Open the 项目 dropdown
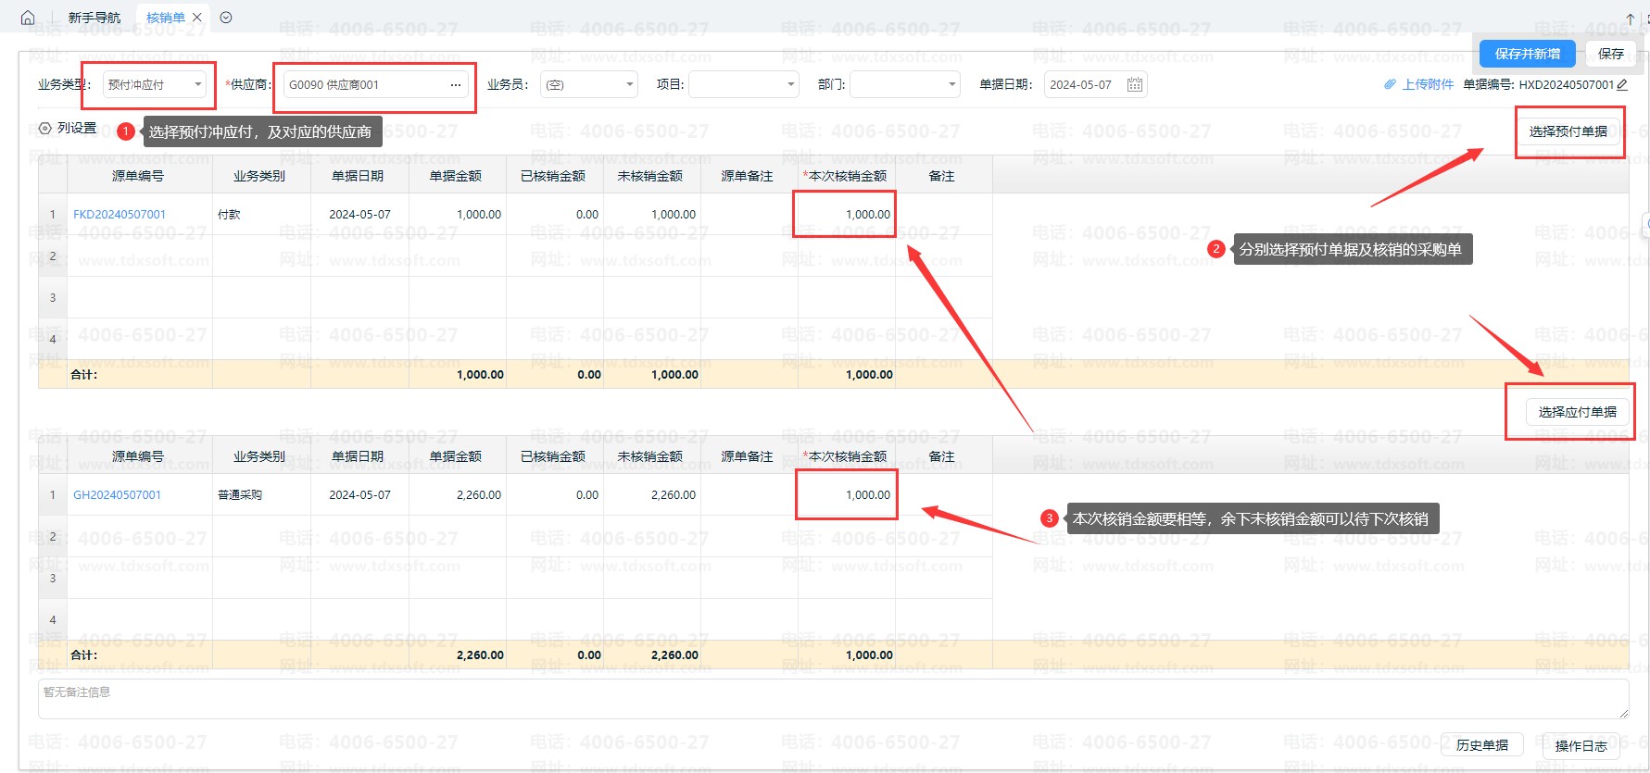 tap(790, 85)
